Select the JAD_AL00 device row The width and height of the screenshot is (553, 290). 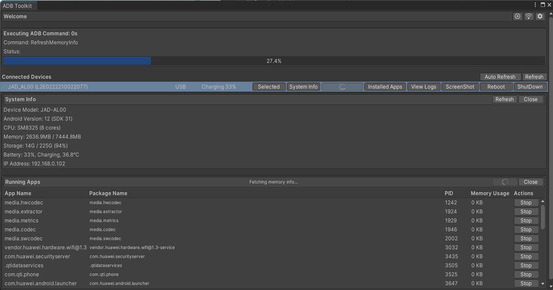[x=274, y=87]
